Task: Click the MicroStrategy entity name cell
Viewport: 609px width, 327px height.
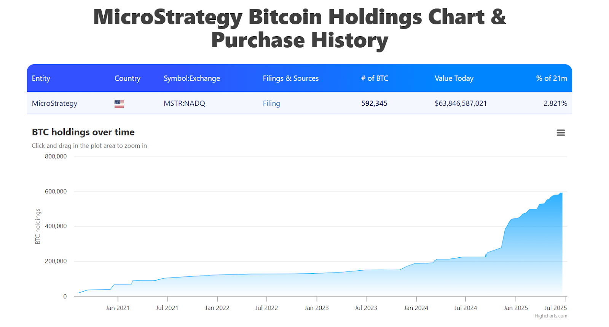Action: 54,104
